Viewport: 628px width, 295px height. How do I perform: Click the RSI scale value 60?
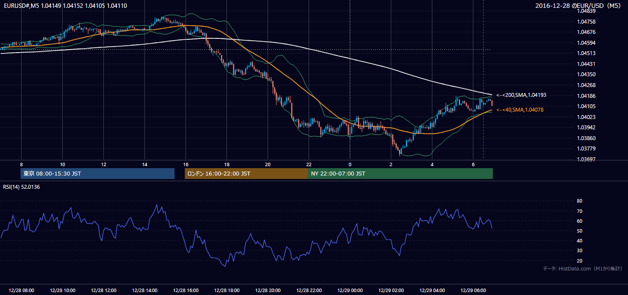pyautogui.click(x=579, y=221)
